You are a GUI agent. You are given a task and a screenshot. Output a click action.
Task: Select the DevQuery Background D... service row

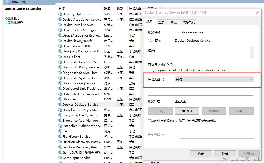point(100,51)
